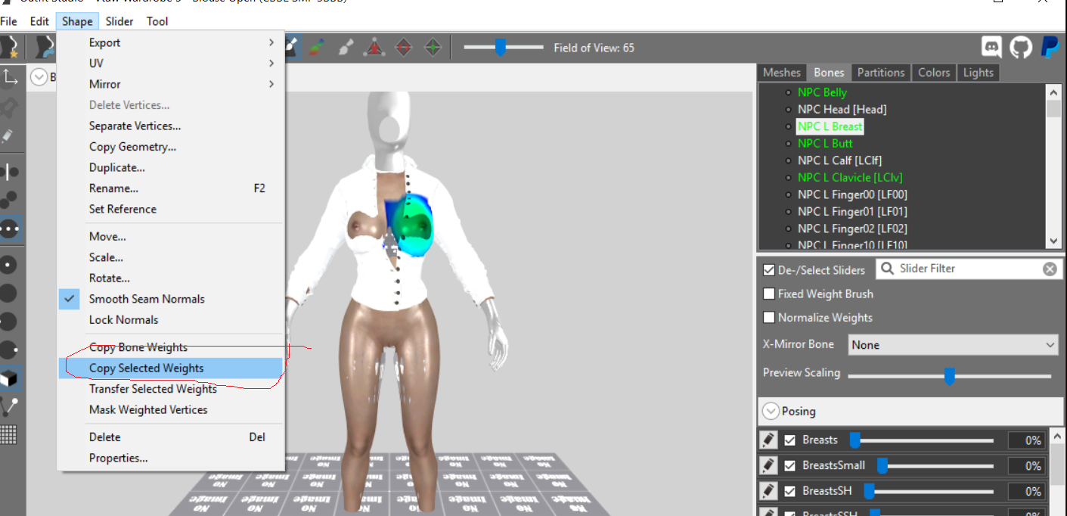Open the GitHub link icon
Viewport: 1067px width, 516px height.
coord(1021,47)
